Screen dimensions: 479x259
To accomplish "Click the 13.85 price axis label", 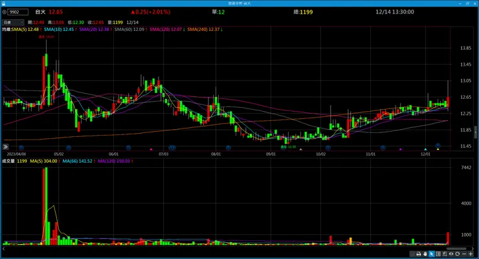I will (x=466, y=48).
